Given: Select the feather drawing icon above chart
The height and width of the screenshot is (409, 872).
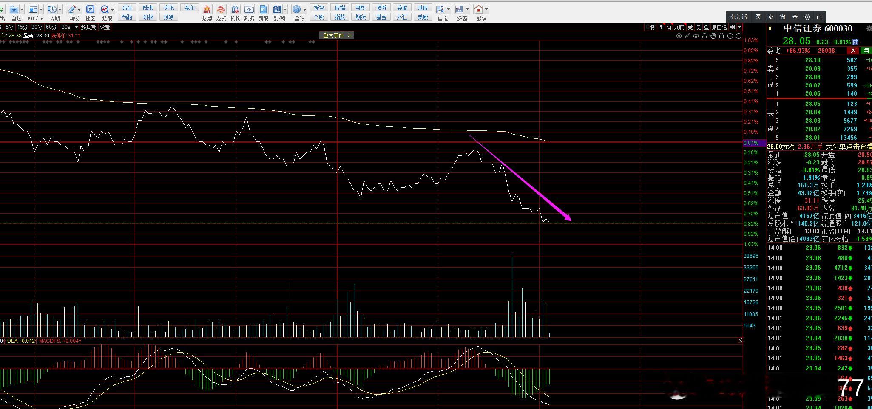Looking at the screenshot, I should pyautogui.click(x=687, y=36).
